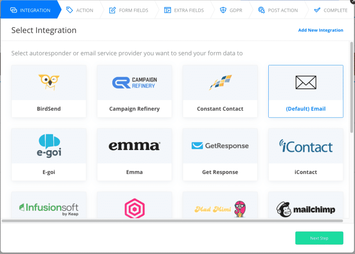Screen dimensions: 355x254
Task: Click the Action step tag icon
Action: pos(69,10)
